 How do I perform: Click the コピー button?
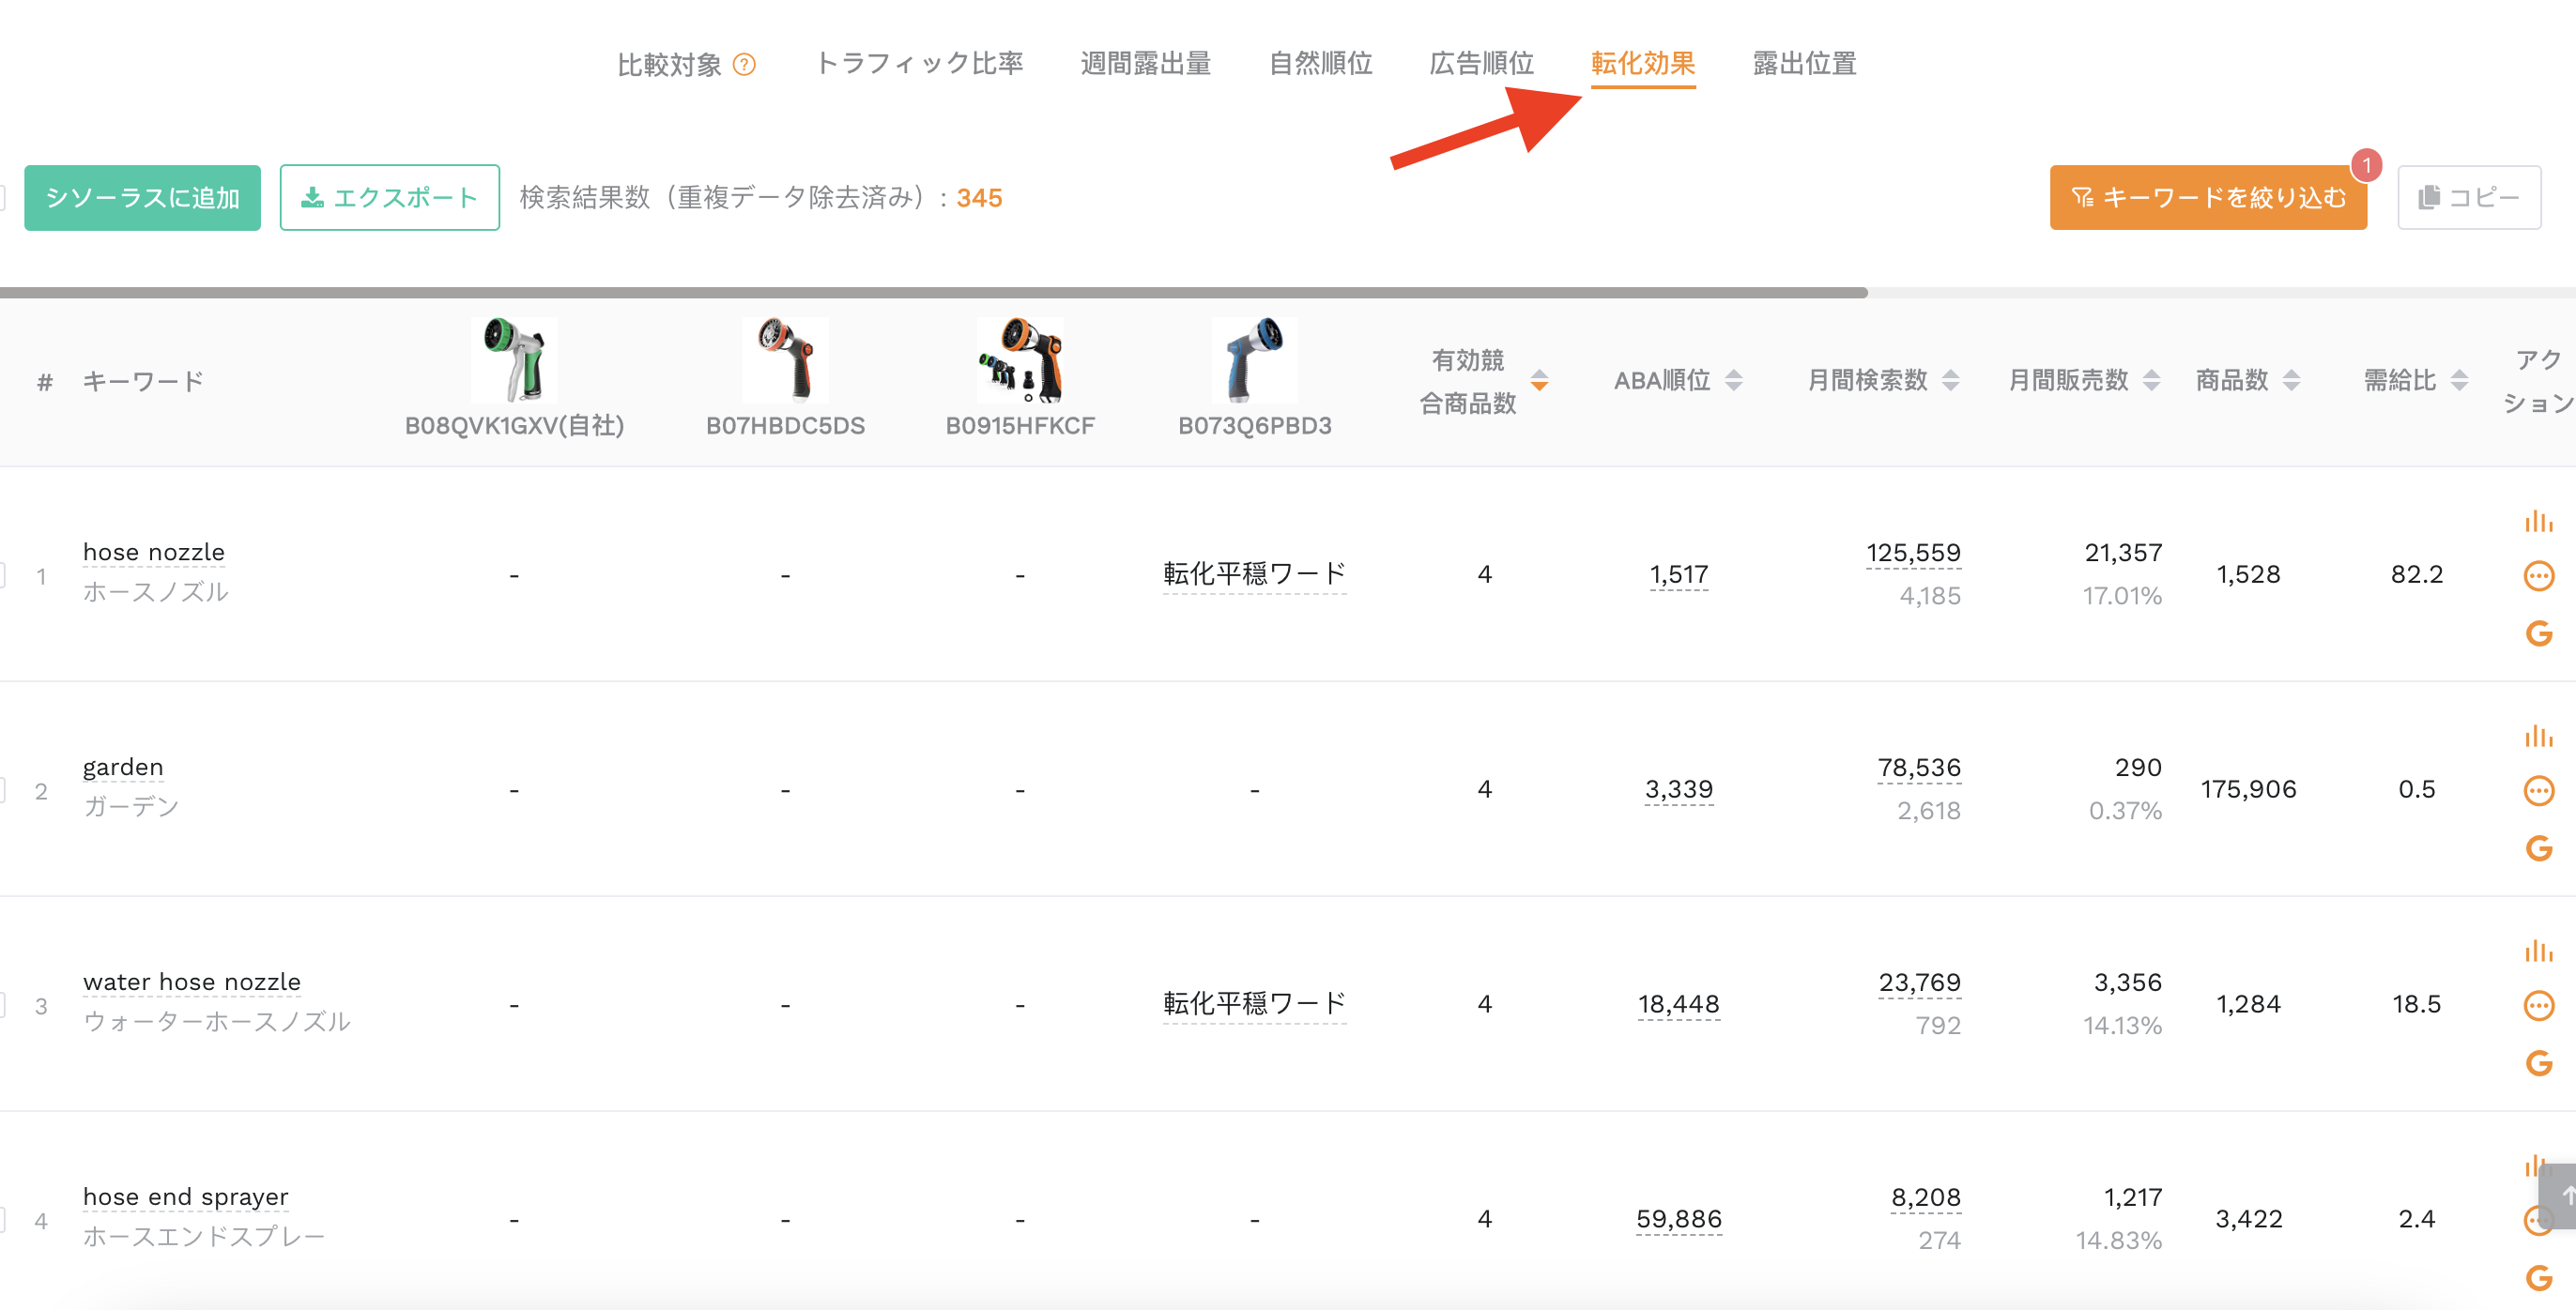(x=2469, y=198)
